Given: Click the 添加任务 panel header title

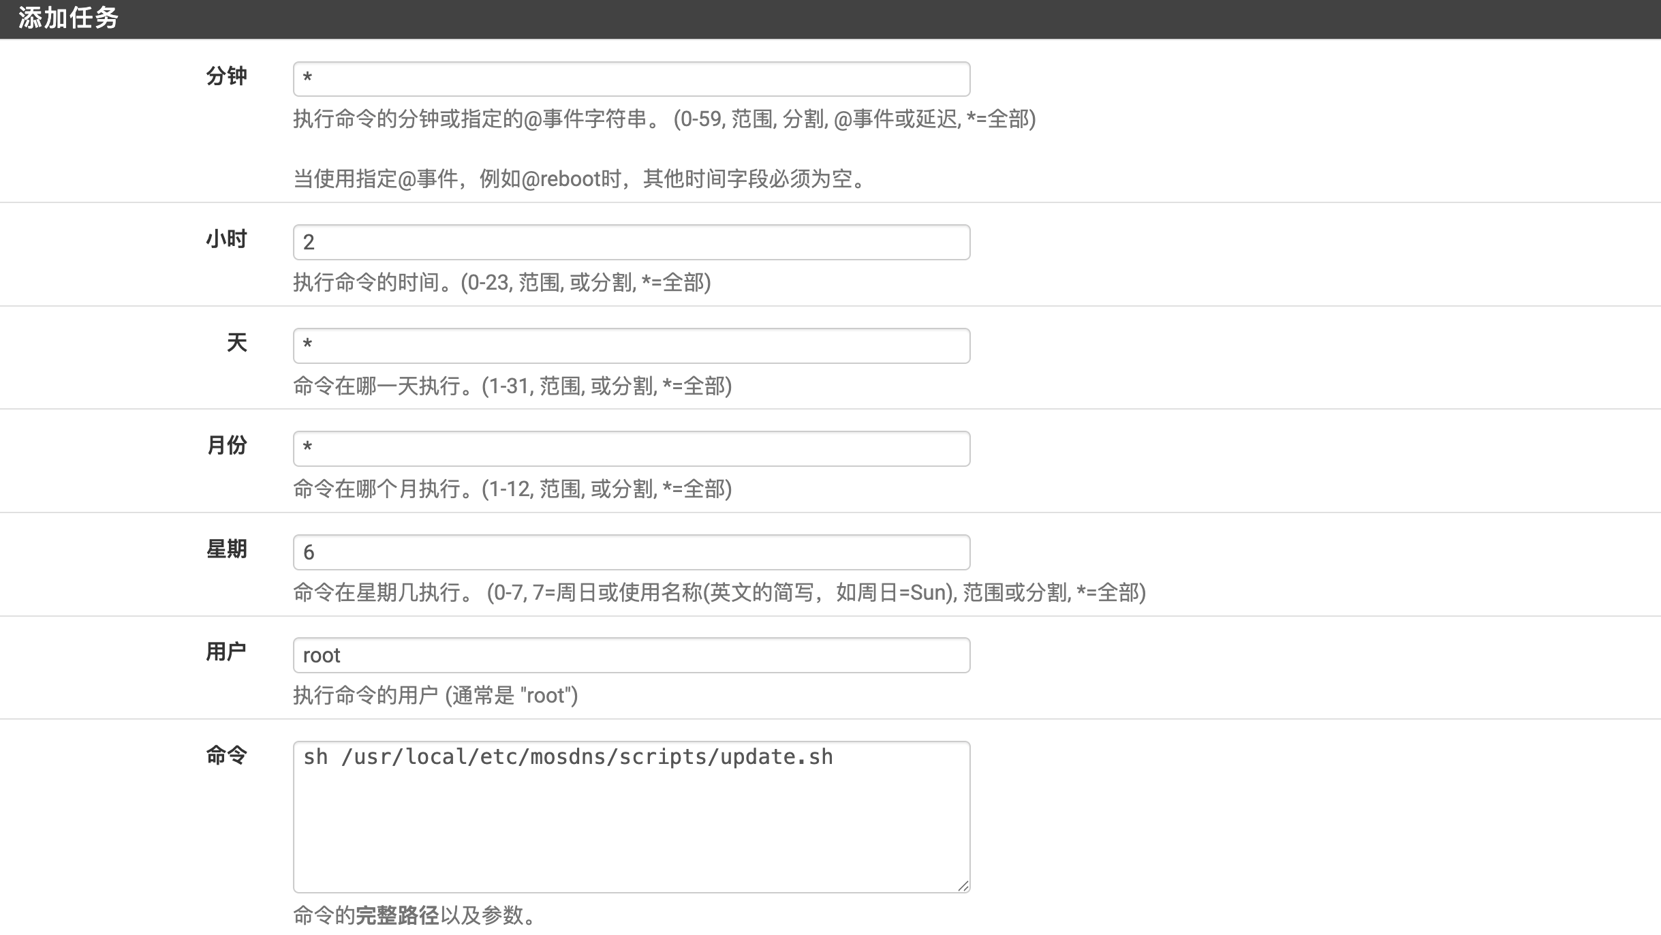Looking at the screenshot, I should pos(68,18).
